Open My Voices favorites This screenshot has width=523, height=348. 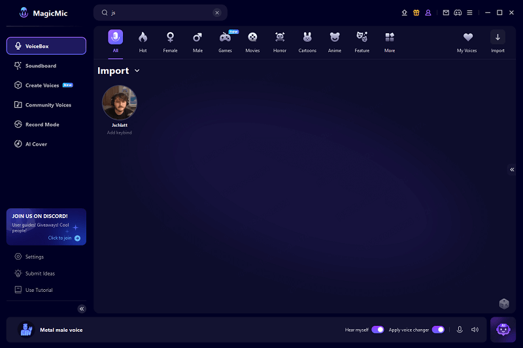(467, 42)
